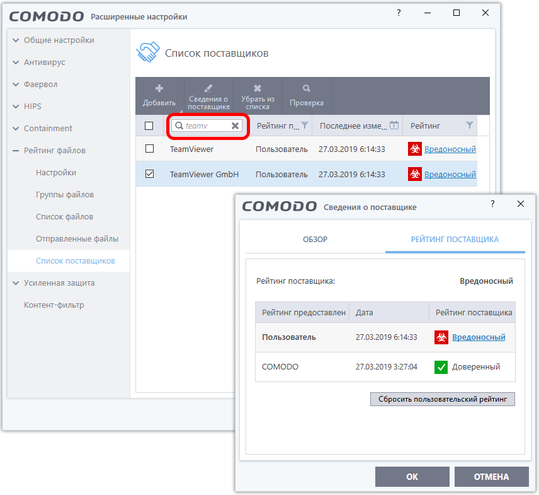The width and height of the screenshot is (539, 495).
Task: Click malicious biohazard icon in TeamViewer row
Action: (415, 149)
